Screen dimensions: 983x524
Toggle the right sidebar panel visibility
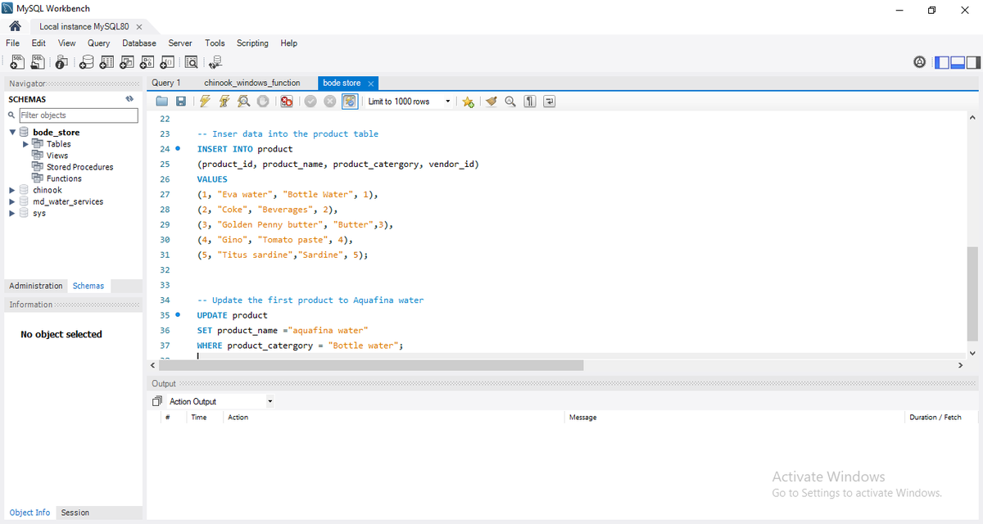pyautogui.click(x=972, y=62)
